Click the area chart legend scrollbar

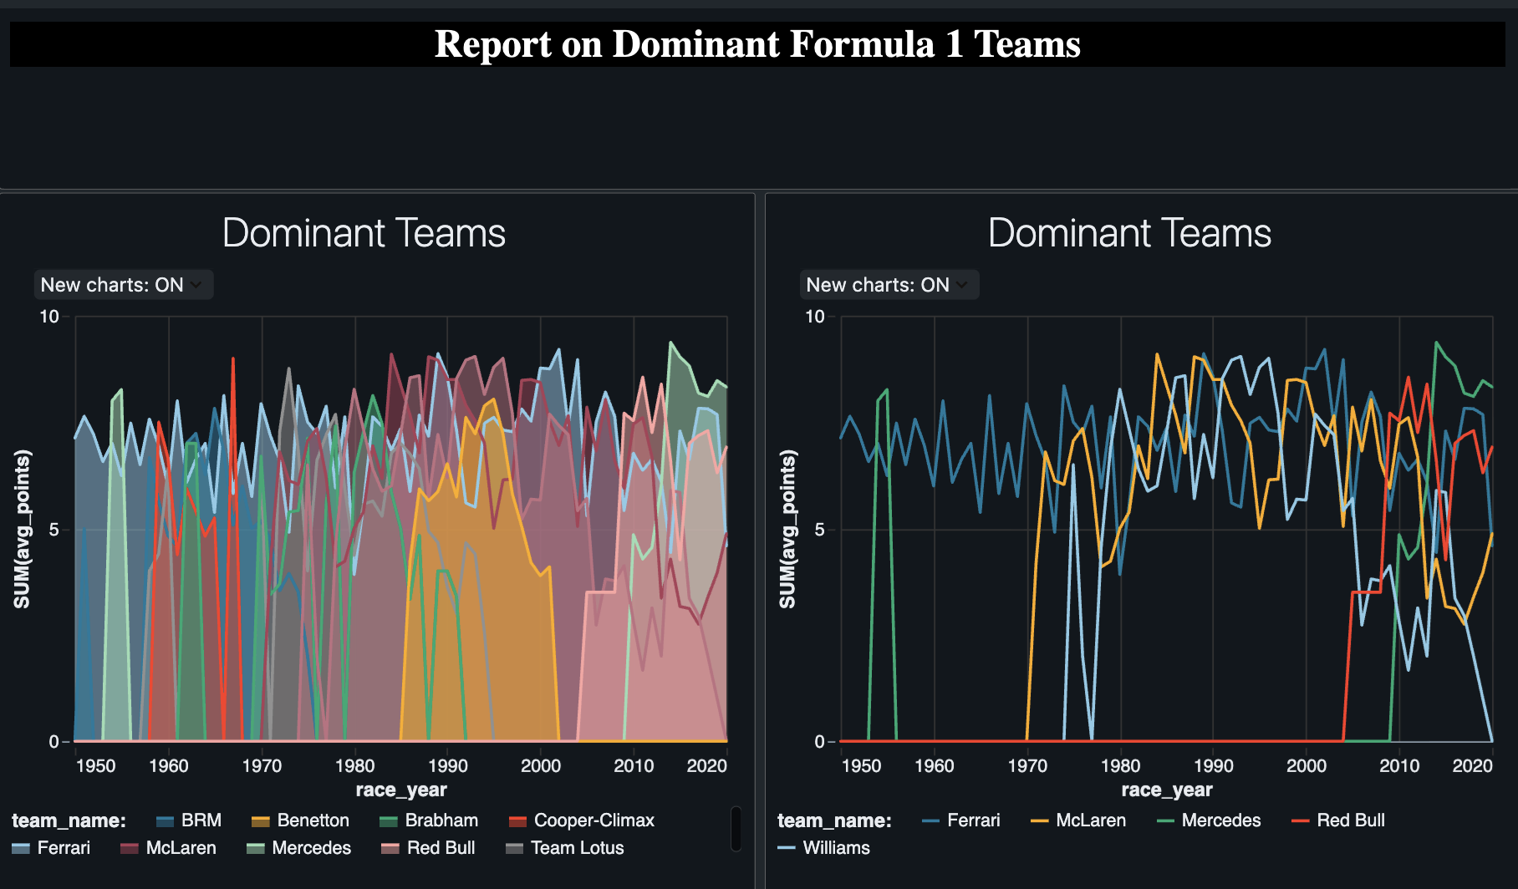(736, 828)
